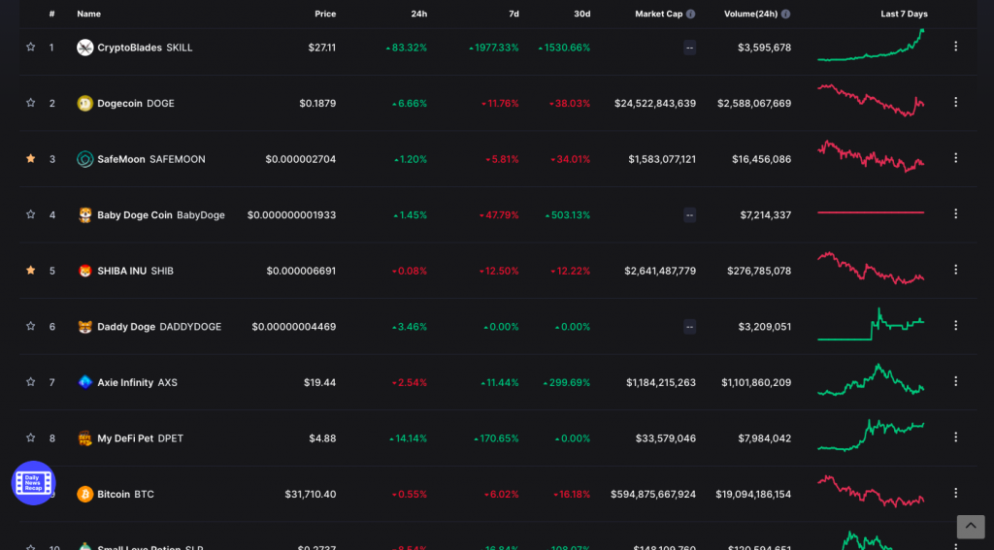The height and width of the screenshot is (550, 994).
Task: Open the Daily News Recap widget
Action: pyautogui.click(x=34, y=483)
